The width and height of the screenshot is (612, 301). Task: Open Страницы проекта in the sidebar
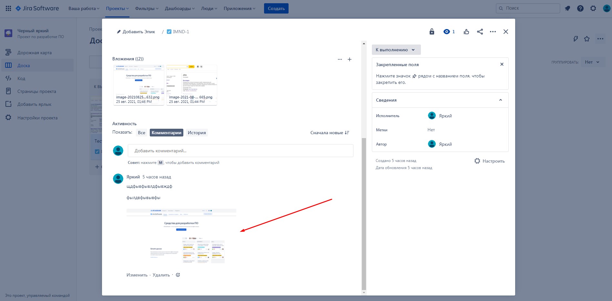37,91
